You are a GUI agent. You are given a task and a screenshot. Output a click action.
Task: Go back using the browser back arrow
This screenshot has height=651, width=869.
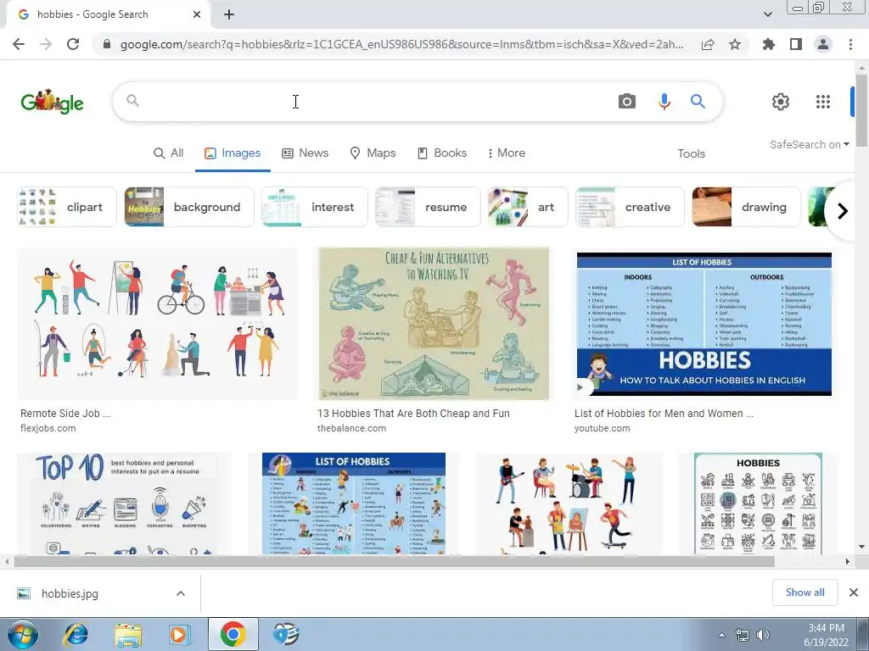tap(19, 44)
